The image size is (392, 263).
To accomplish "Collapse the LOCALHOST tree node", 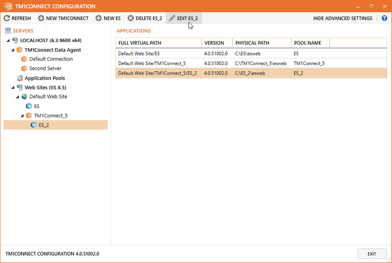I will point(8,40).
